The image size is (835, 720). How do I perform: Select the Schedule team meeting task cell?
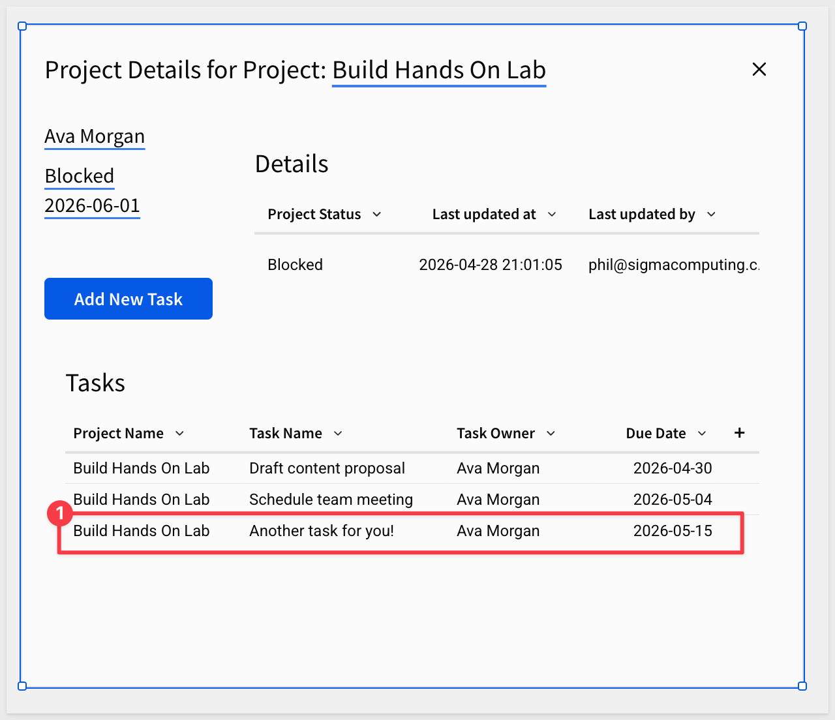click(x=331, y=500)
